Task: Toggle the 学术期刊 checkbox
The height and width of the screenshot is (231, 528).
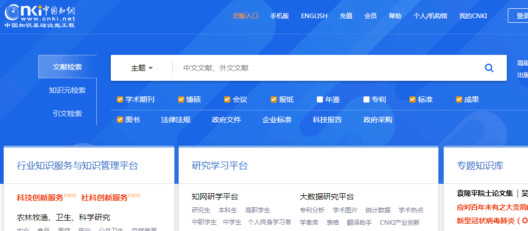Action: point(120,99)
